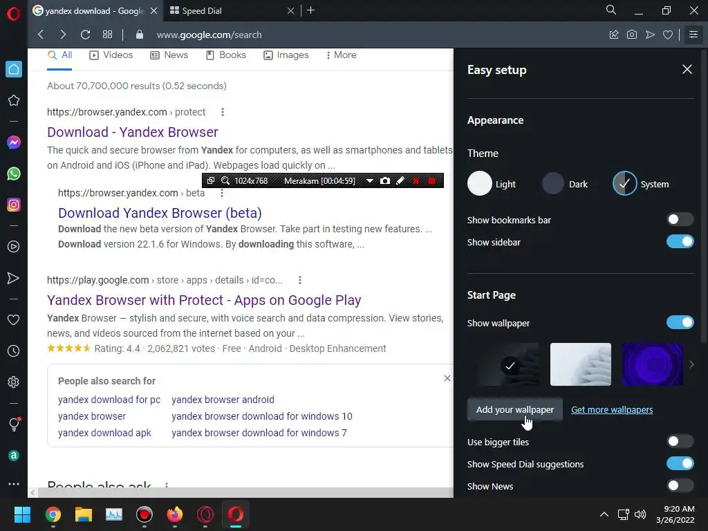Expand the More search filters menu
Screen dimensions: 708x531
[341, 55]
